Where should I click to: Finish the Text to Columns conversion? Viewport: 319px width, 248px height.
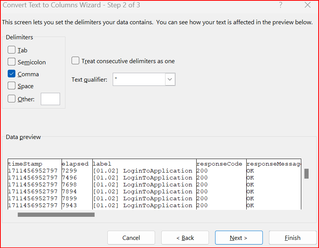click(292, 238)
